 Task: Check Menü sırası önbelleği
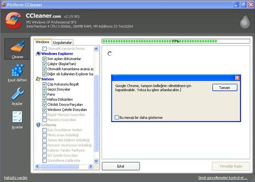(44, 135)
